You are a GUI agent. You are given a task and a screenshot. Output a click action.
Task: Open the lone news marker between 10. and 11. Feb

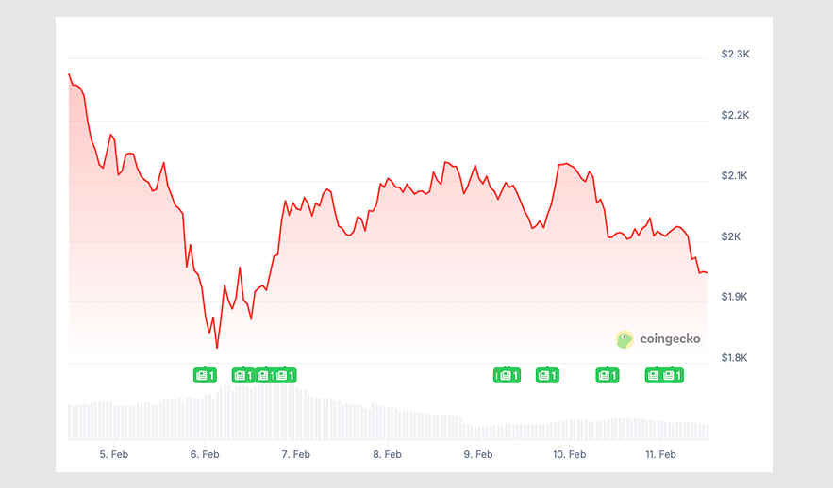click(x=607, y=375)
